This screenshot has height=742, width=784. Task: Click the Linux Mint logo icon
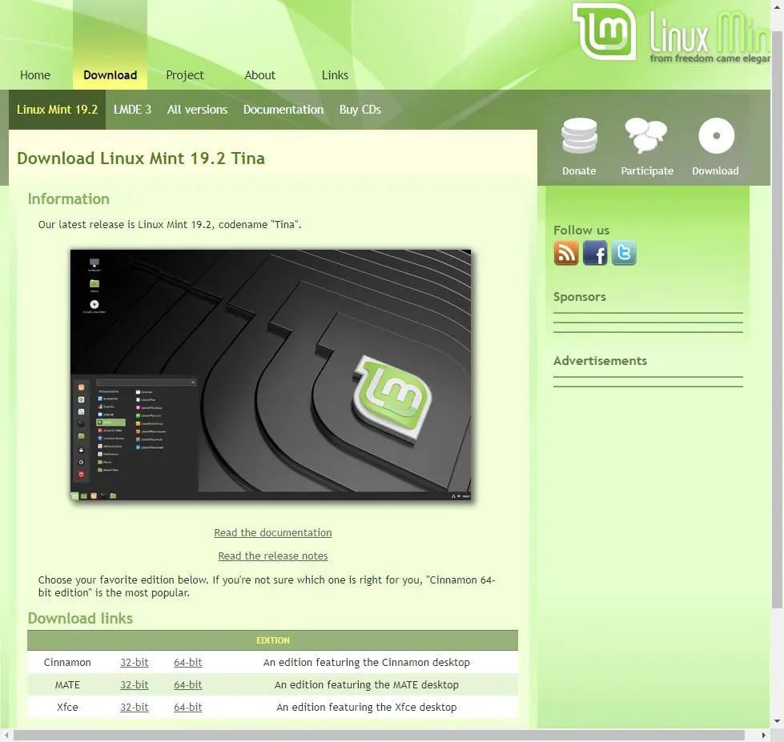coord(604,32)
